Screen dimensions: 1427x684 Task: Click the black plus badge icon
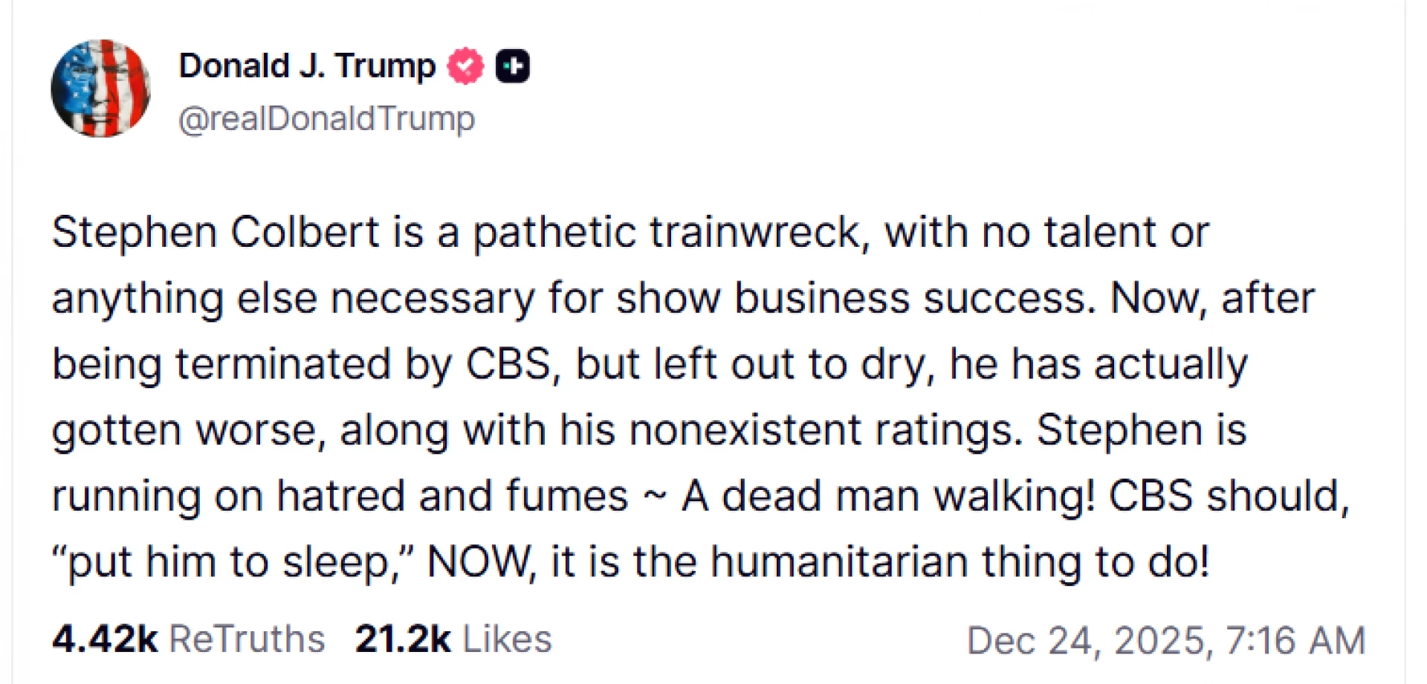point(512,66)
